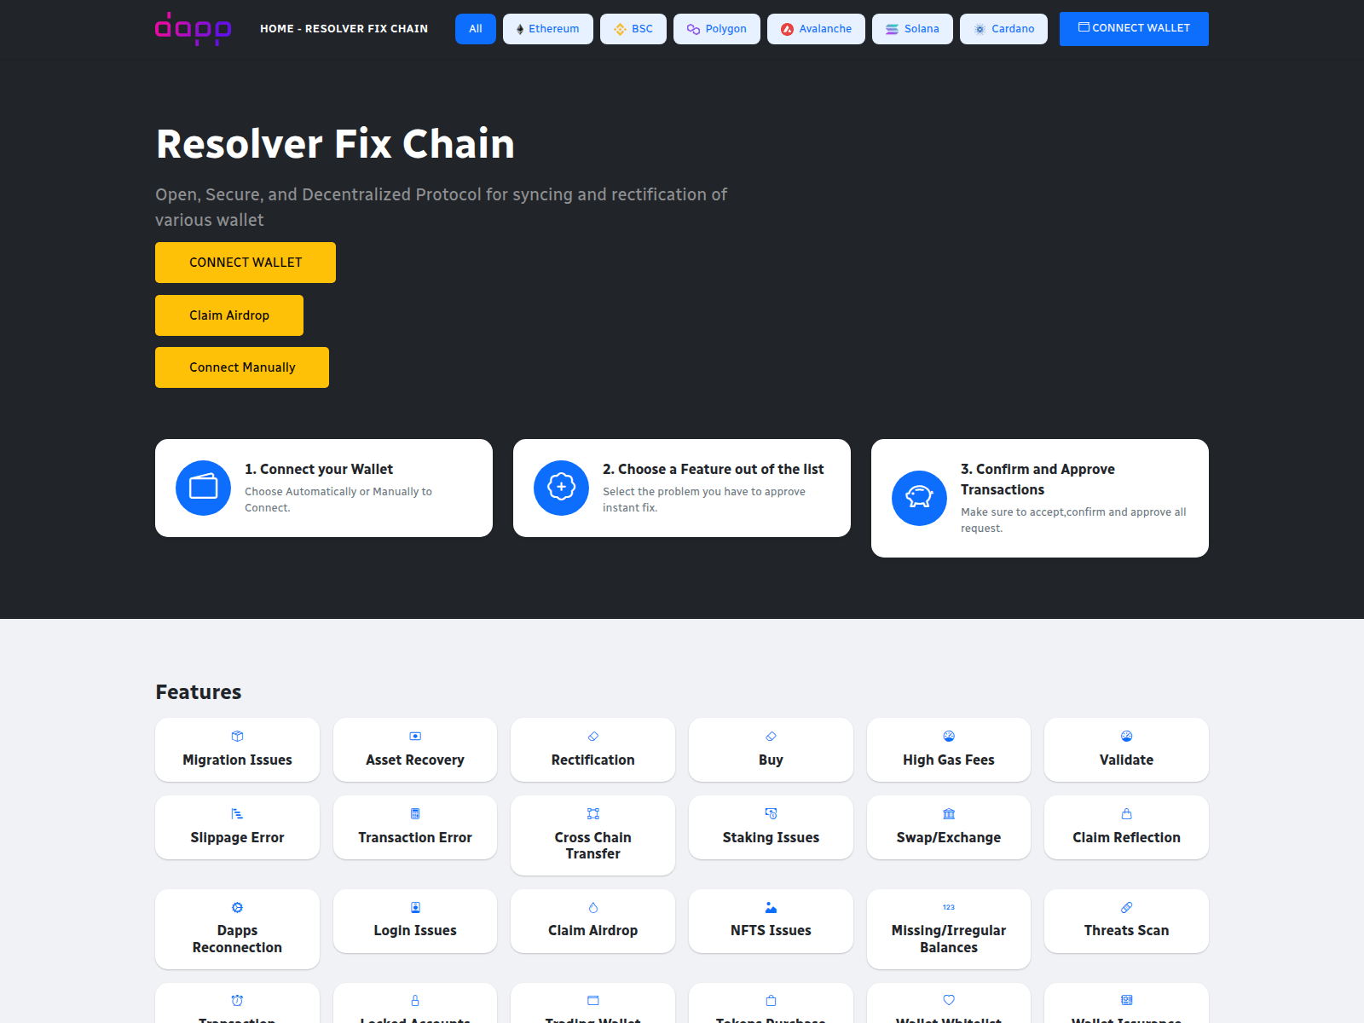Click Cross Chain Transfer nodes icon
The height and width of the screenshot is (1023, 1364).
[593, 814]
